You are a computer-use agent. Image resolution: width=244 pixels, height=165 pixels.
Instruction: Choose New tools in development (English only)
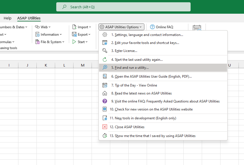pos(163,118)
